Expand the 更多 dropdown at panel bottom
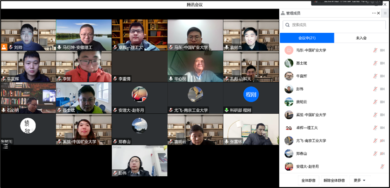 [359, 180]
